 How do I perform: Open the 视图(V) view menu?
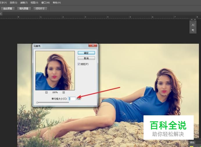(x=34, y=3)
